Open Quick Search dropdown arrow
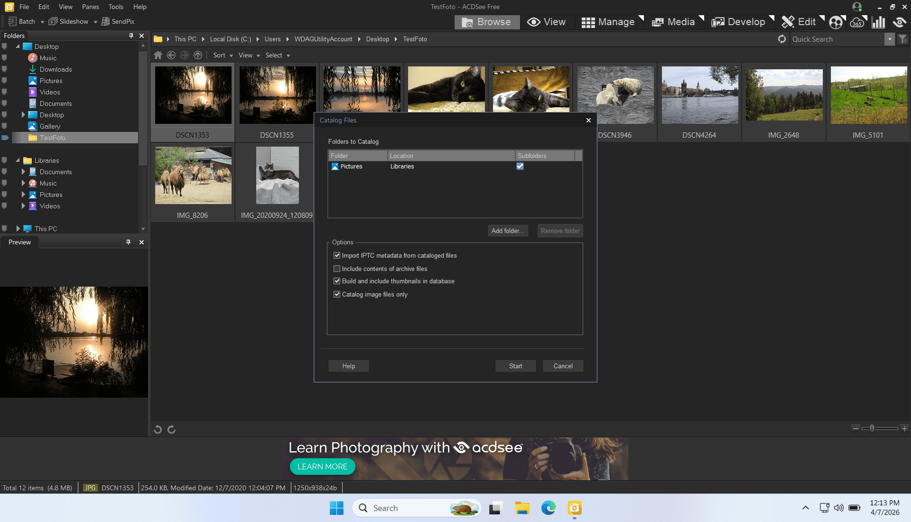Screen dimensions: 911x522 click(890, 39)
